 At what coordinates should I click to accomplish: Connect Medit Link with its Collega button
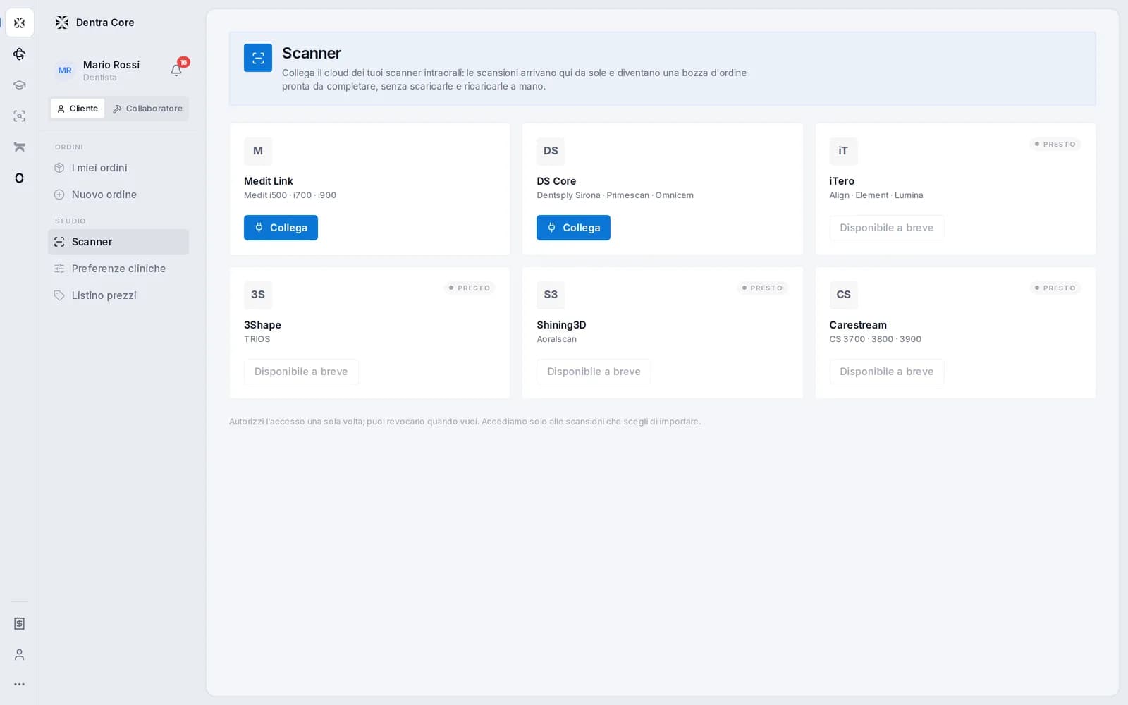[x=281, y=228]
